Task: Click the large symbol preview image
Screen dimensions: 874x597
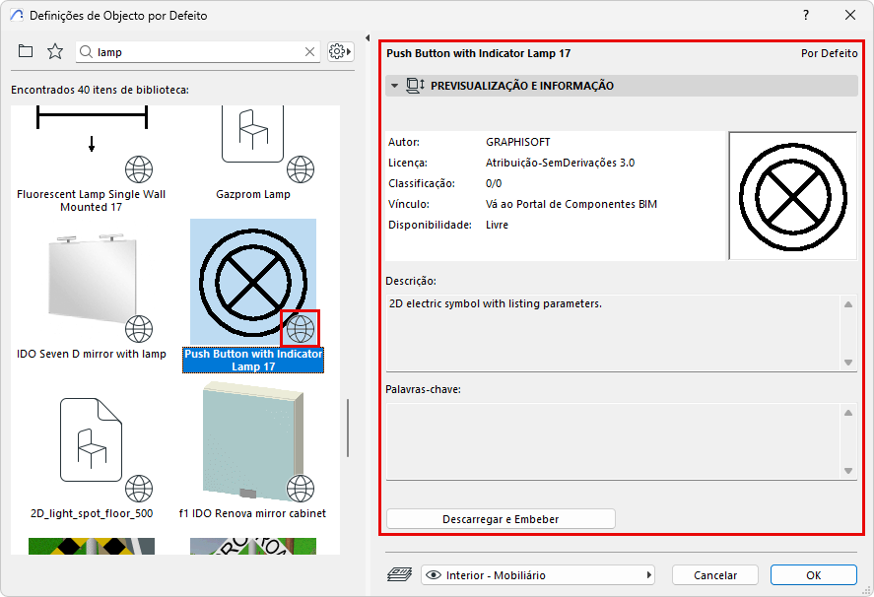Action: coord(792,196)
